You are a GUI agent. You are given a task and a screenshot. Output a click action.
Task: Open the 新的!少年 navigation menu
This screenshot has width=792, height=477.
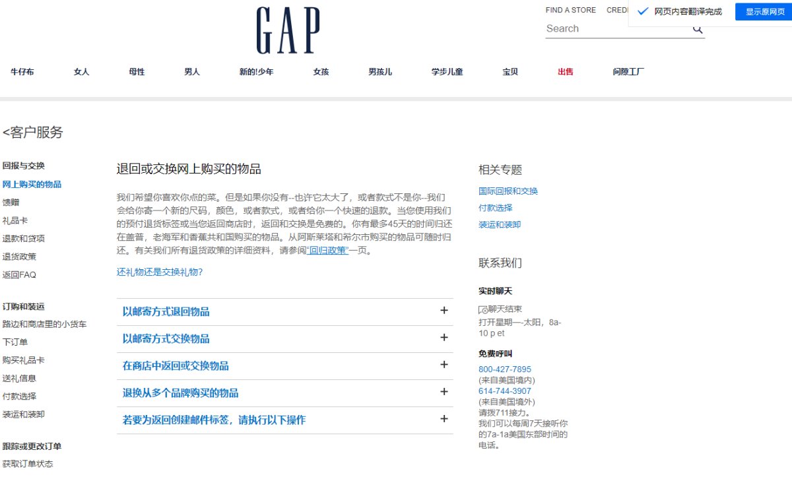click(256, 72)
